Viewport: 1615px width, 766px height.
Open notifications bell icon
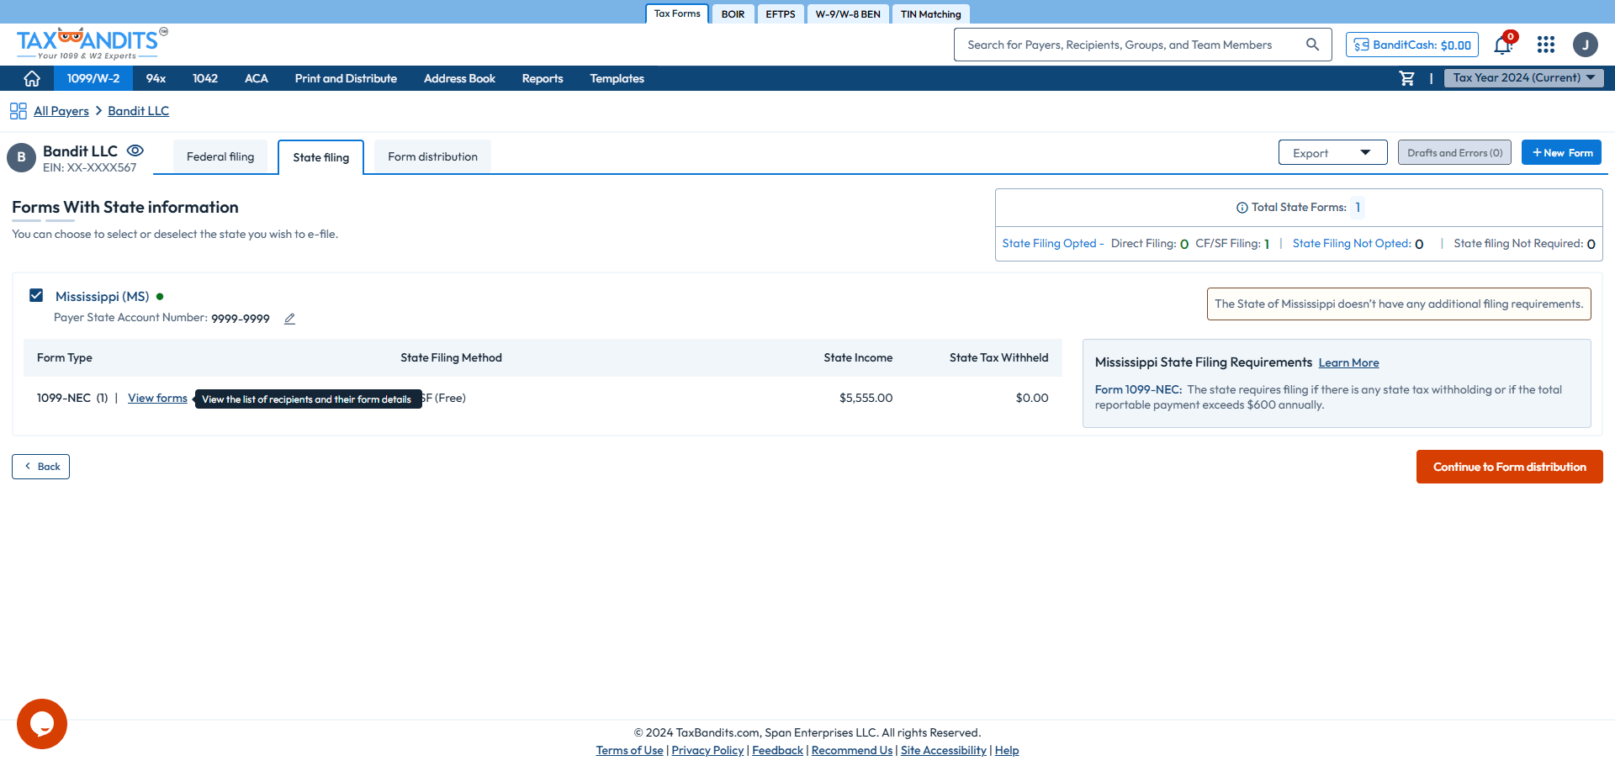point(1503,45)
